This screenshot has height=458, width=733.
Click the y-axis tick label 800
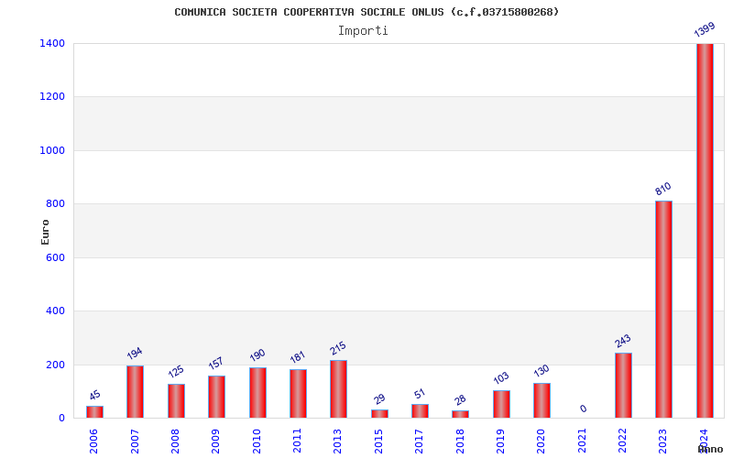55,203
